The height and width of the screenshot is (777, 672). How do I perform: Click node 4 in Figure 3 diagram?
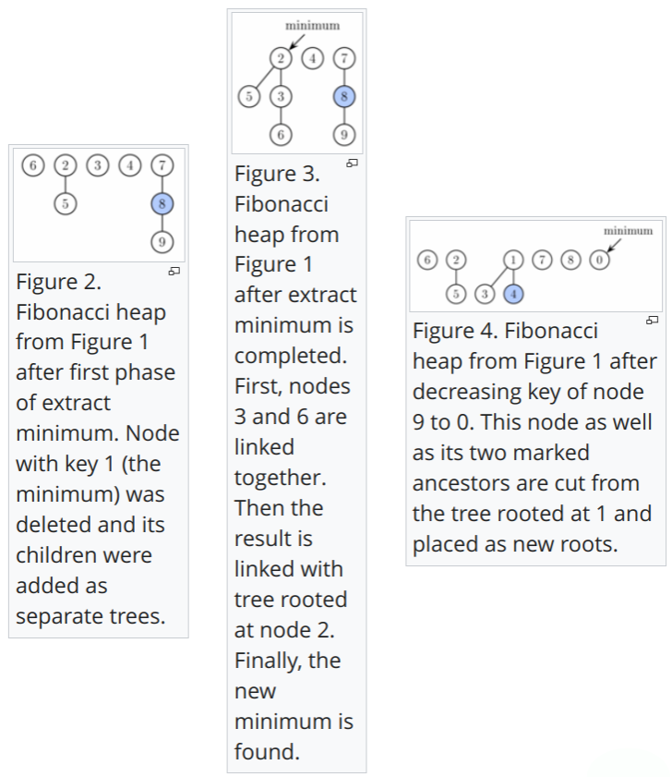pyautogui.click(x=314, y=58)
